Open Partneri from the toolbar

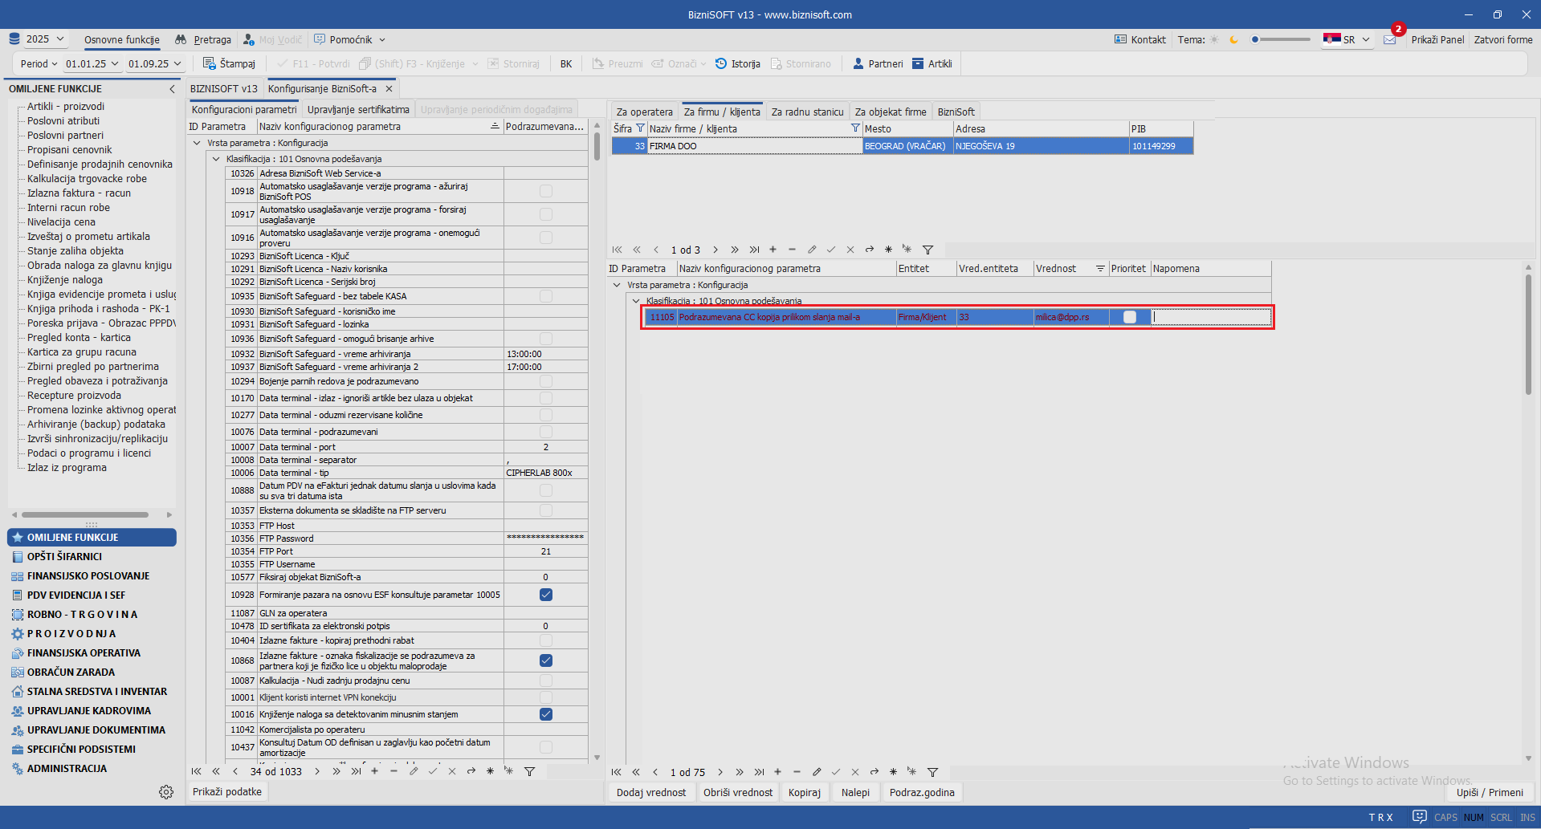[x=858, y=63]
